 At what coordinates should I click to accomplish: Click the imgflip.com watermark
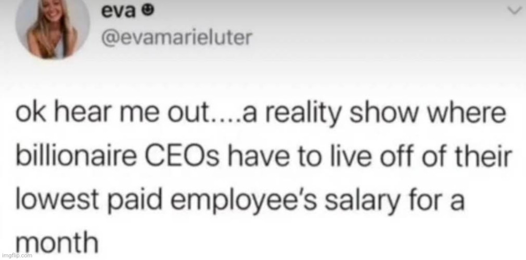point(18,256)
